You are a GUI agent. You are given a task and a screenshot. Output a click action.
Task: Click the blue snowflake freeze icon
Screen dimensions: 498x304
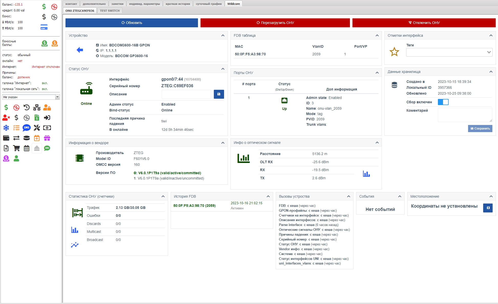coord(6,128)
